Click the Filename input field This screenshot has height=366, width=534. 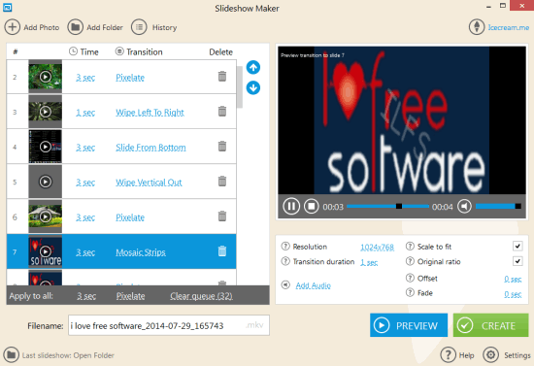pos(169,325)
